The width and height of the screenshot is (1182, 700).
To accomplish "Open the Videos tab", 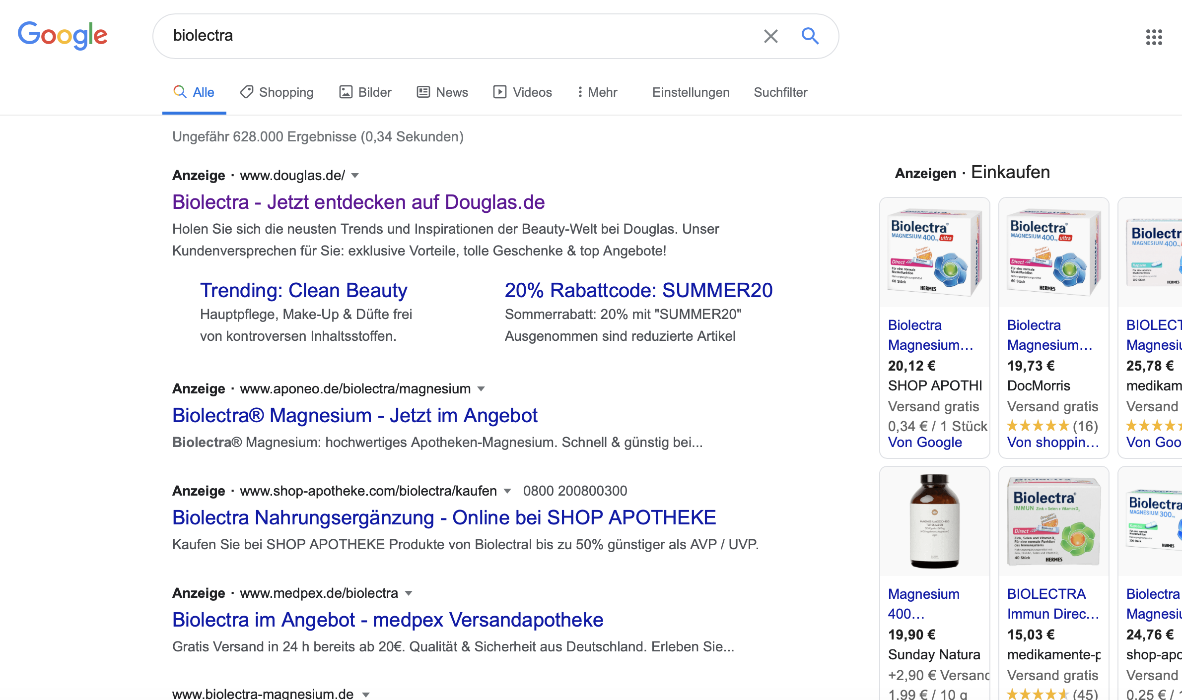I will [522, 92].
